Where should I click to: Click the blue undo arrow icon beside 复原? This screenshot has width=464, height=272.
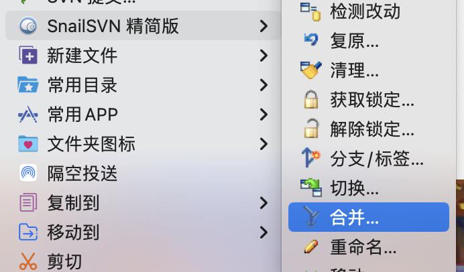coord(311,40)
